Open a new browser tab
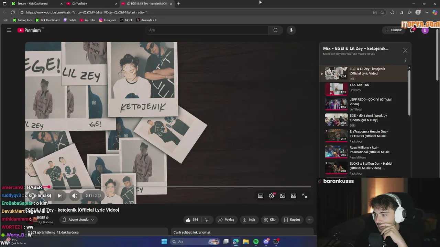Viewport: 440px width, 247px height. click(x=178, y=3)
